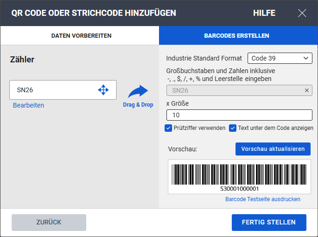
Task: Toggle Text unter dem Code anzeigen checkbox
Action: tap(233, 128)
